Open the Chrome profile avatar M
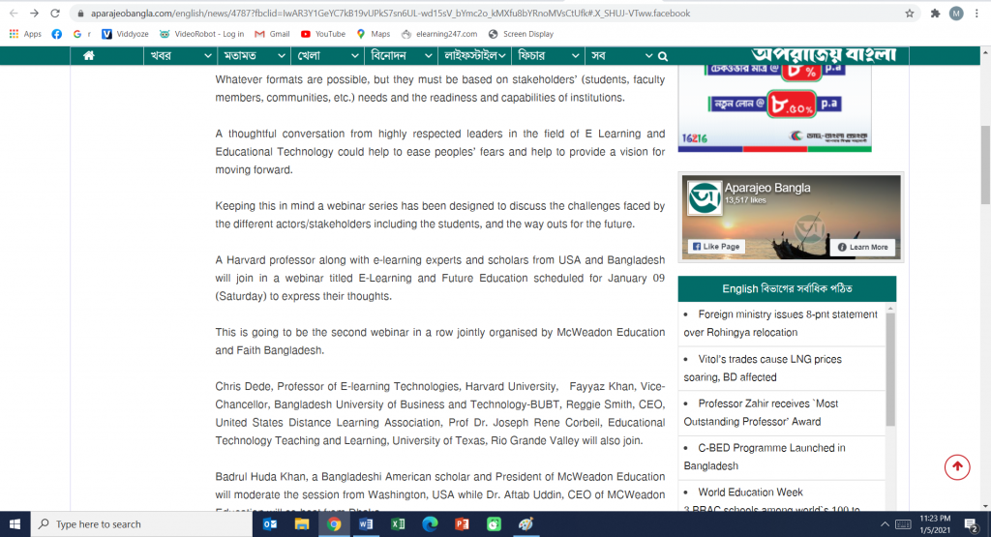Viewport: 991px width, 537px height. (x=956, y=14)
